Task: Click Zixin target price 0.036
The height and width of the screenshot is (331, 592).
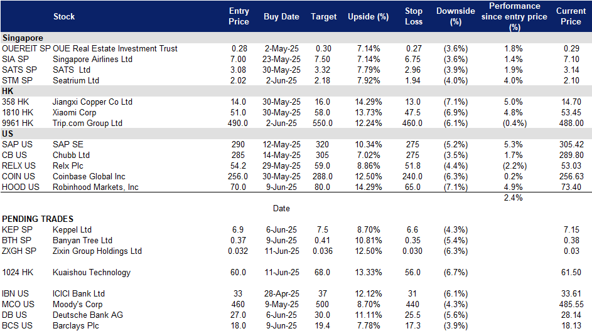Action: click(x=323, y=251)
